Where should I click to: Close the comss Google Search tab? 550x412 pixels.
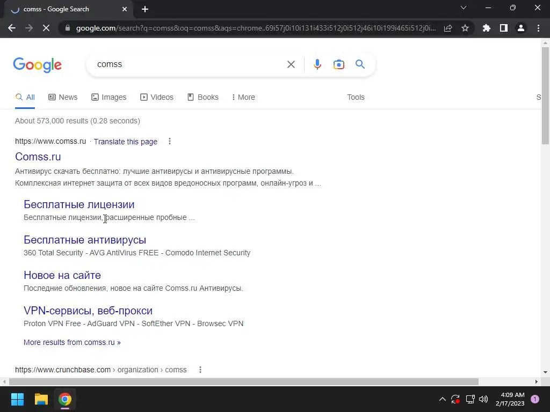click(x=125, y=9)
